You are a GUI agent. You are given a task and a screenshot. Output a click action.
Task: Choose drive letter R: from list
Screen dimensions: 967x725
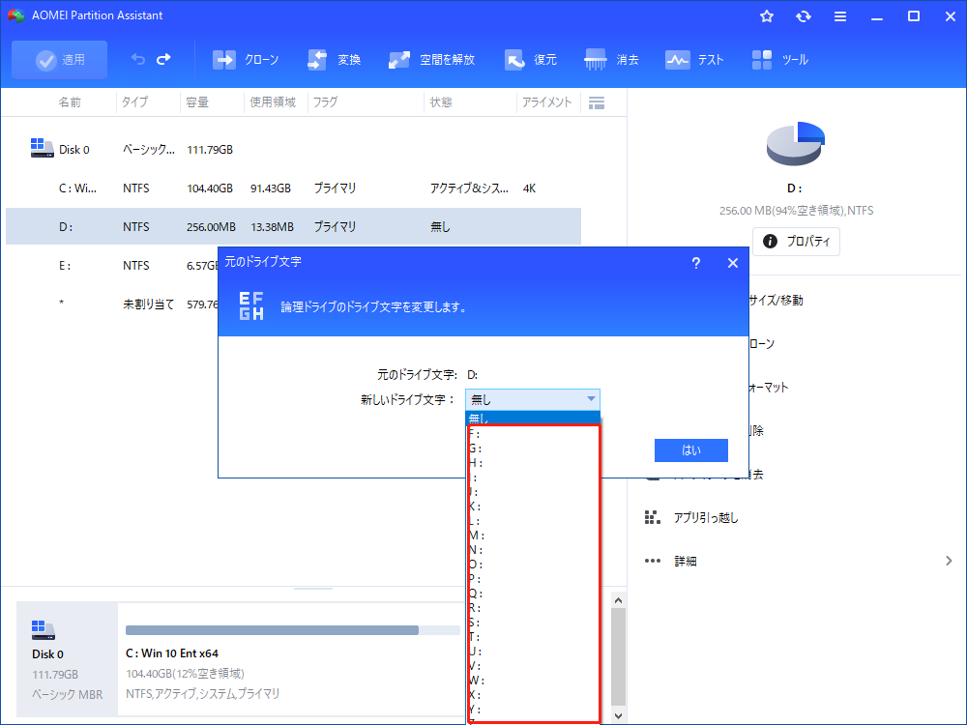coord(533,608)
